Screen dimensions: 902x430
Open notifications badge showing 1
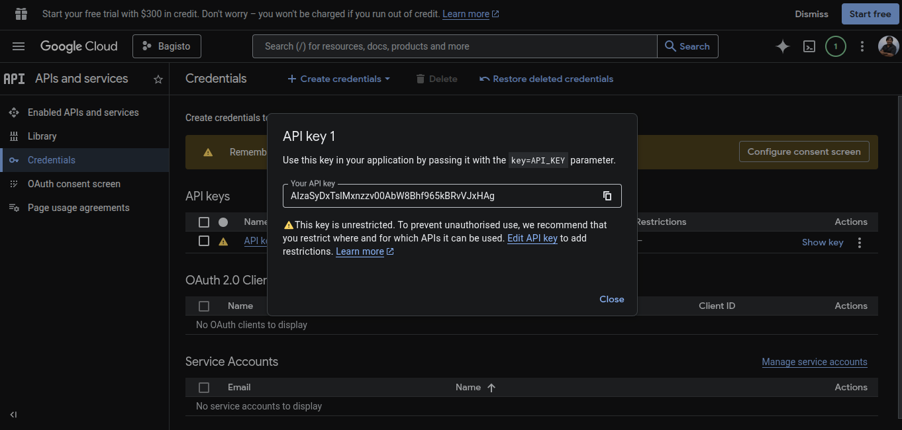tap(835, 46)
